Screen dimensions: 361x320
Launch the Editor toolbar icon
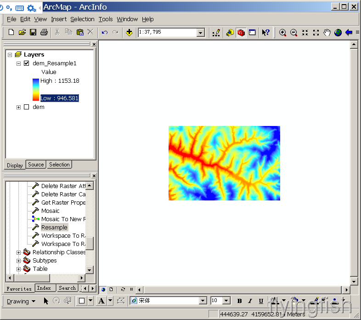point(216,33)
